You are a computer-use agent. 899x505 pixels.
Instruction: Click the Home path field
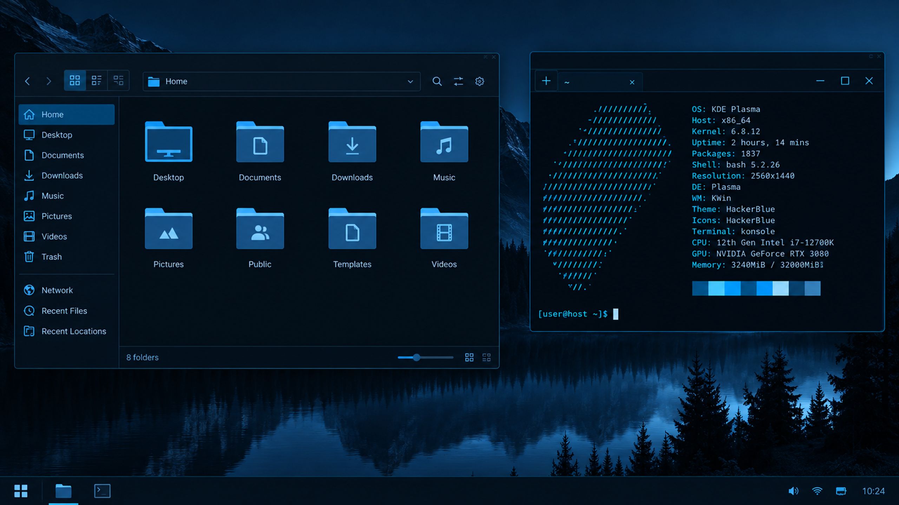pos(281,82)
